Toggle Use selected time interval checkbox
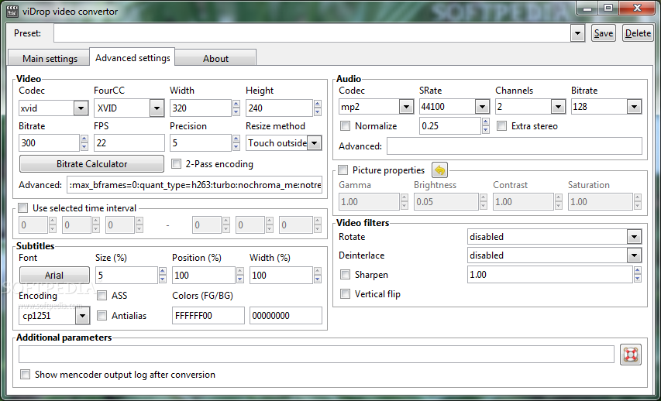661x401 pixels. pyautogui.click(x=22, y=208)
